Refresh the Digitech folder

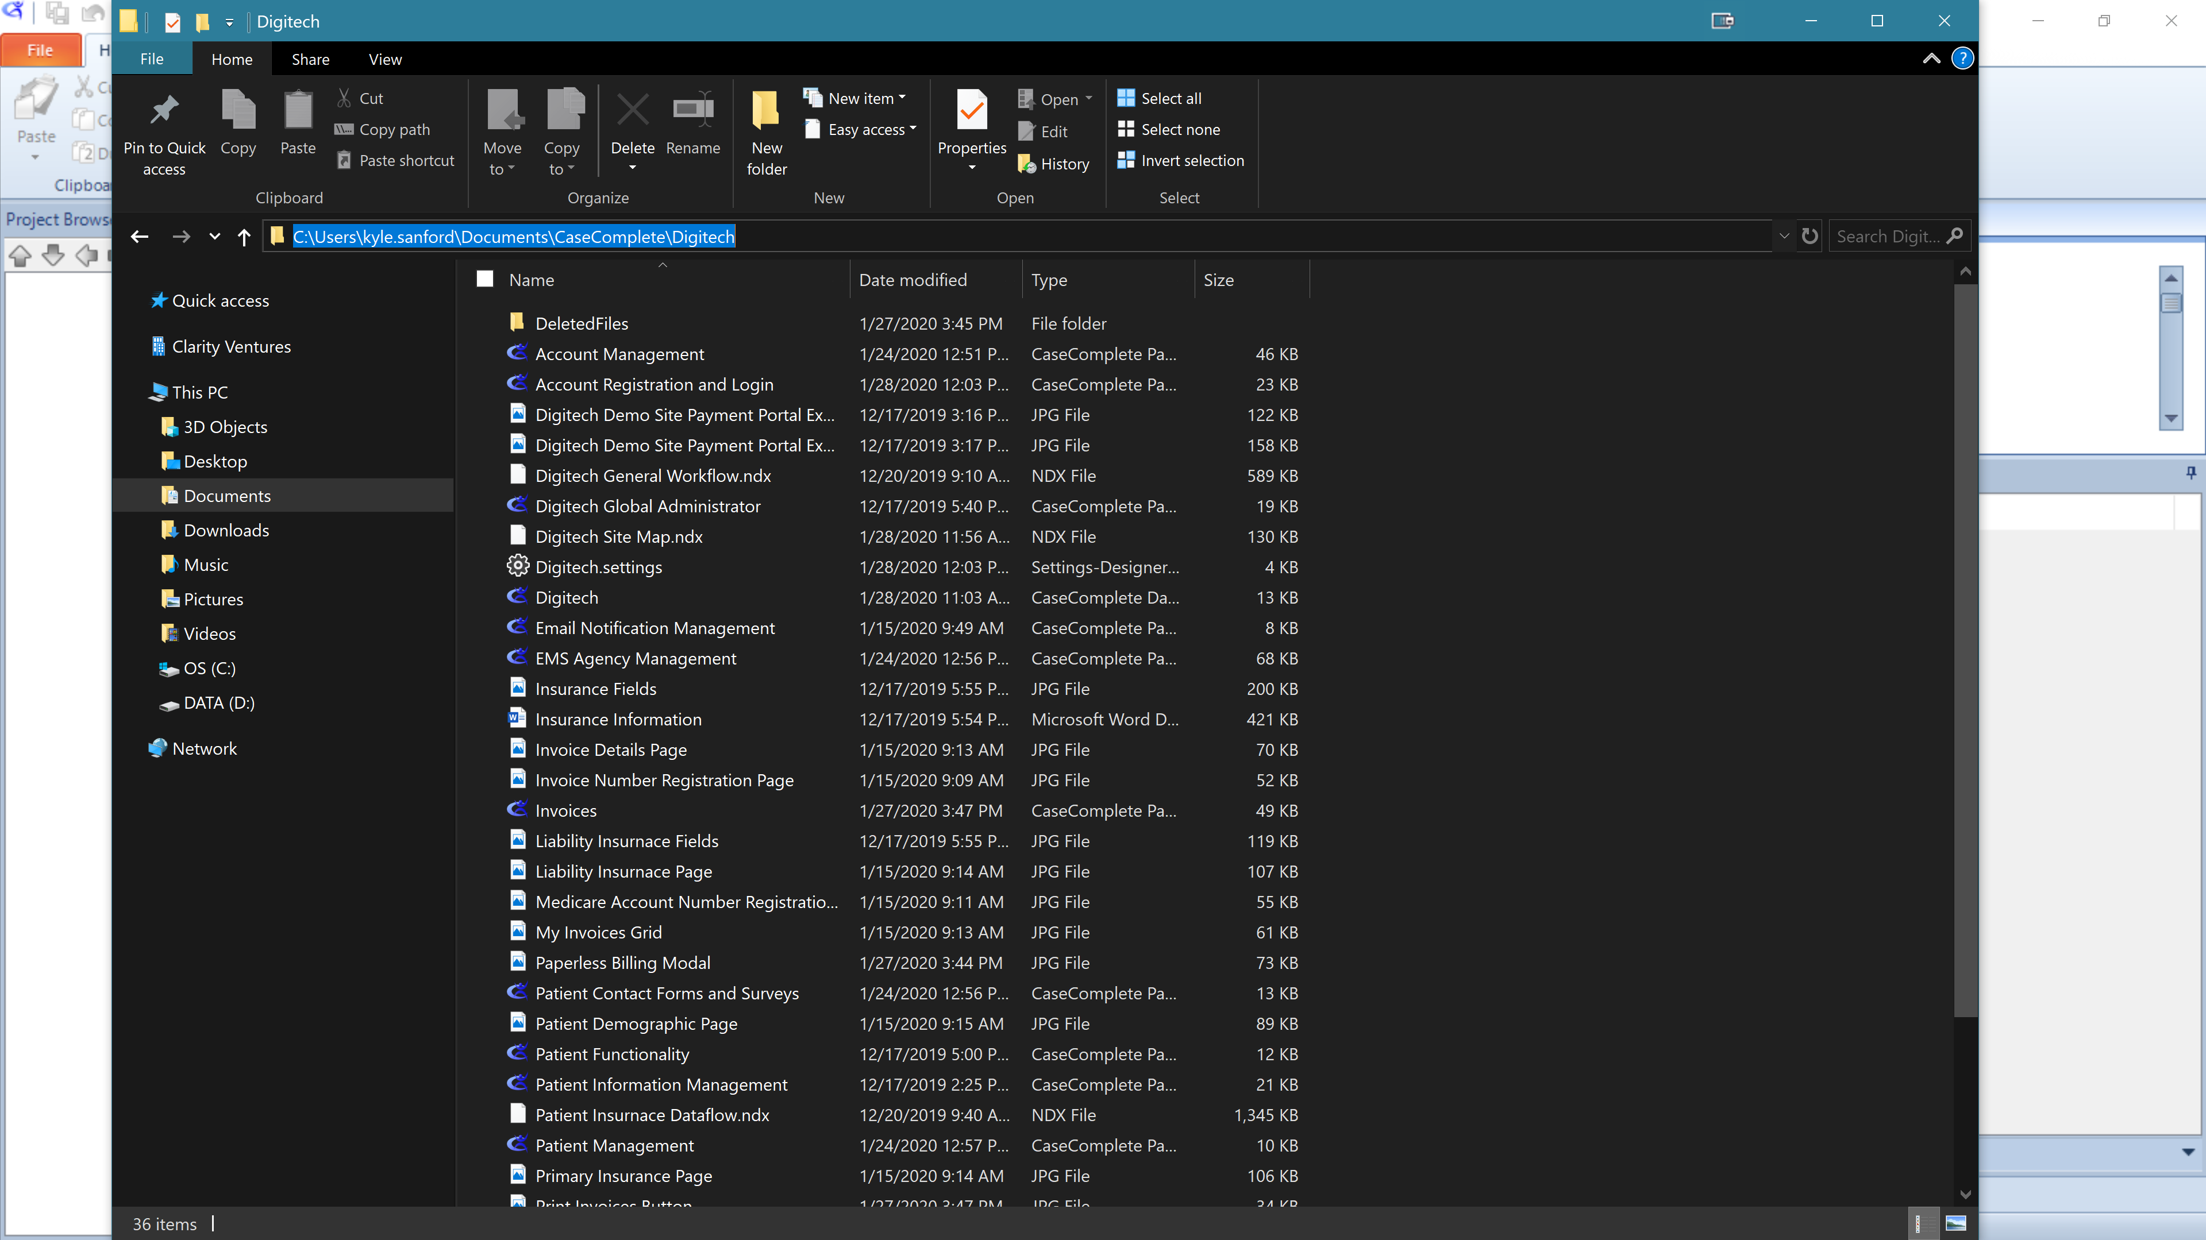pos(1809,236)
